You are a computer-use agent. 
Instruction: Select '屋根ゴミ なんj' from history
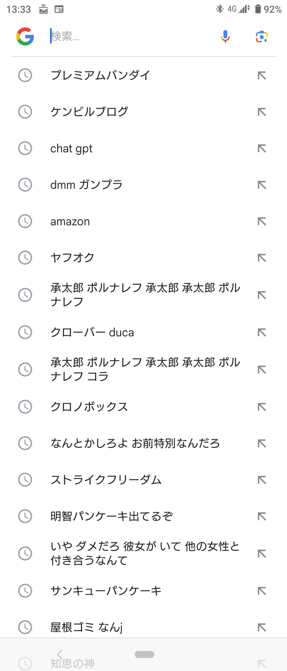pyautogui.click(x=86, y=627)
